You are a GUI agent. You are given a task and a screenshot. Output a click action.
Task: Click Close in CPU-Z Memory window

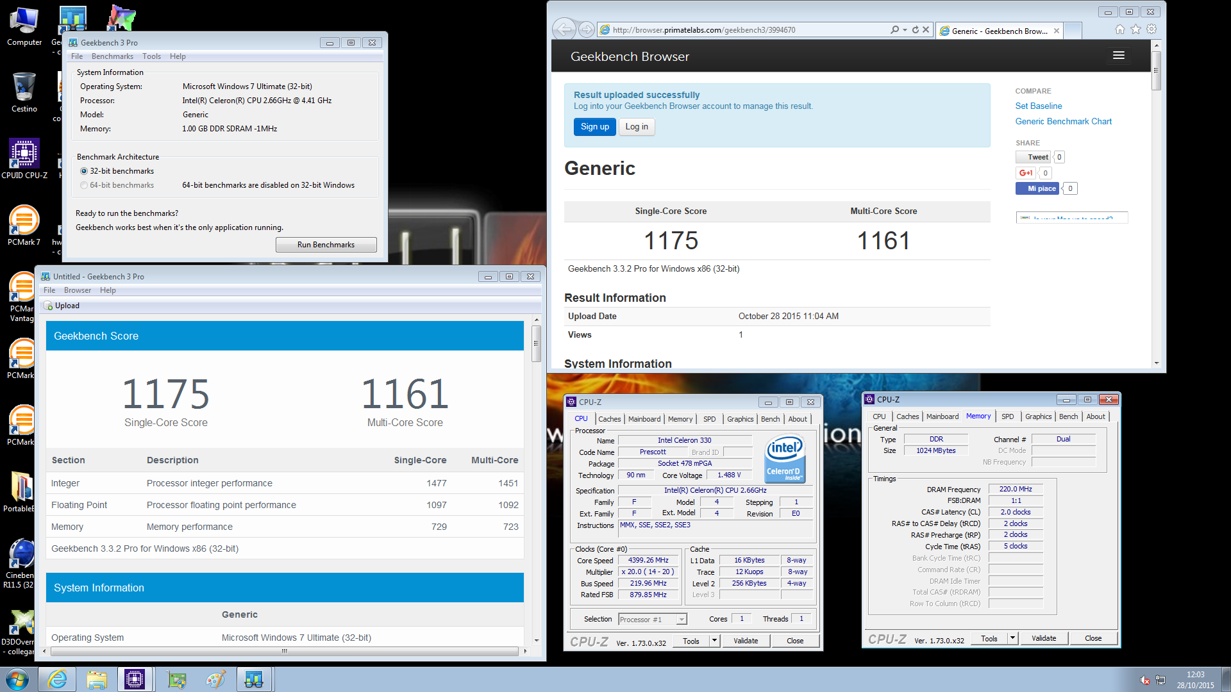point(1093,638)
